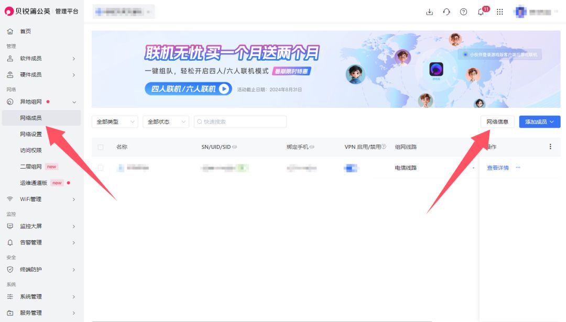
Task: Open more actions dots beside 查看详情
Action: pyautogui.click(x=518, y=168)
